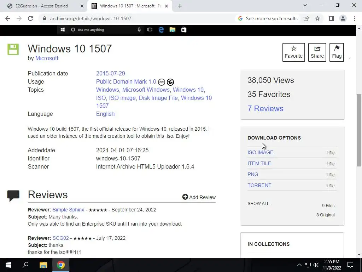Click the Reviews speech bubble icon

pos(13,195)
